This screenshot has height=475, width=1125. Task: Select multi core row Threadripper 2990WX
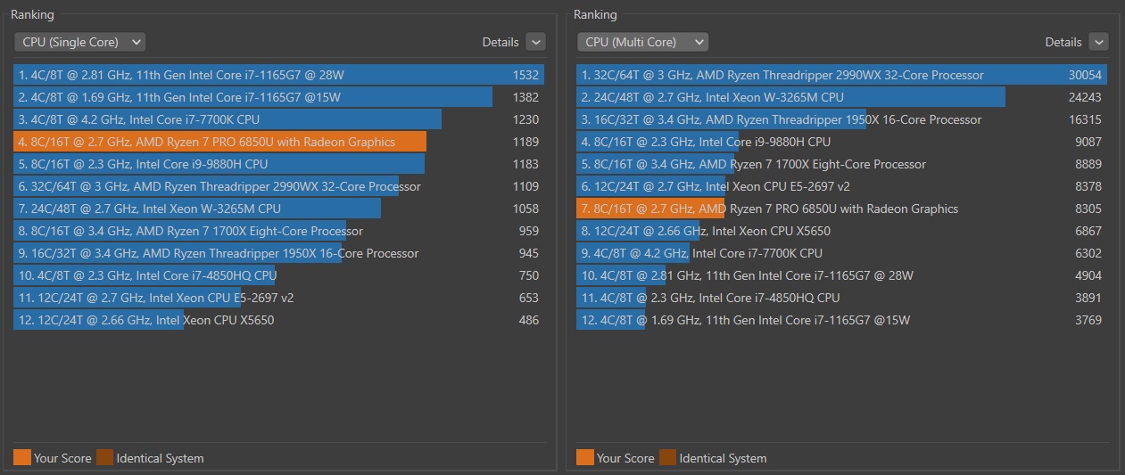(x=841, y=75)
